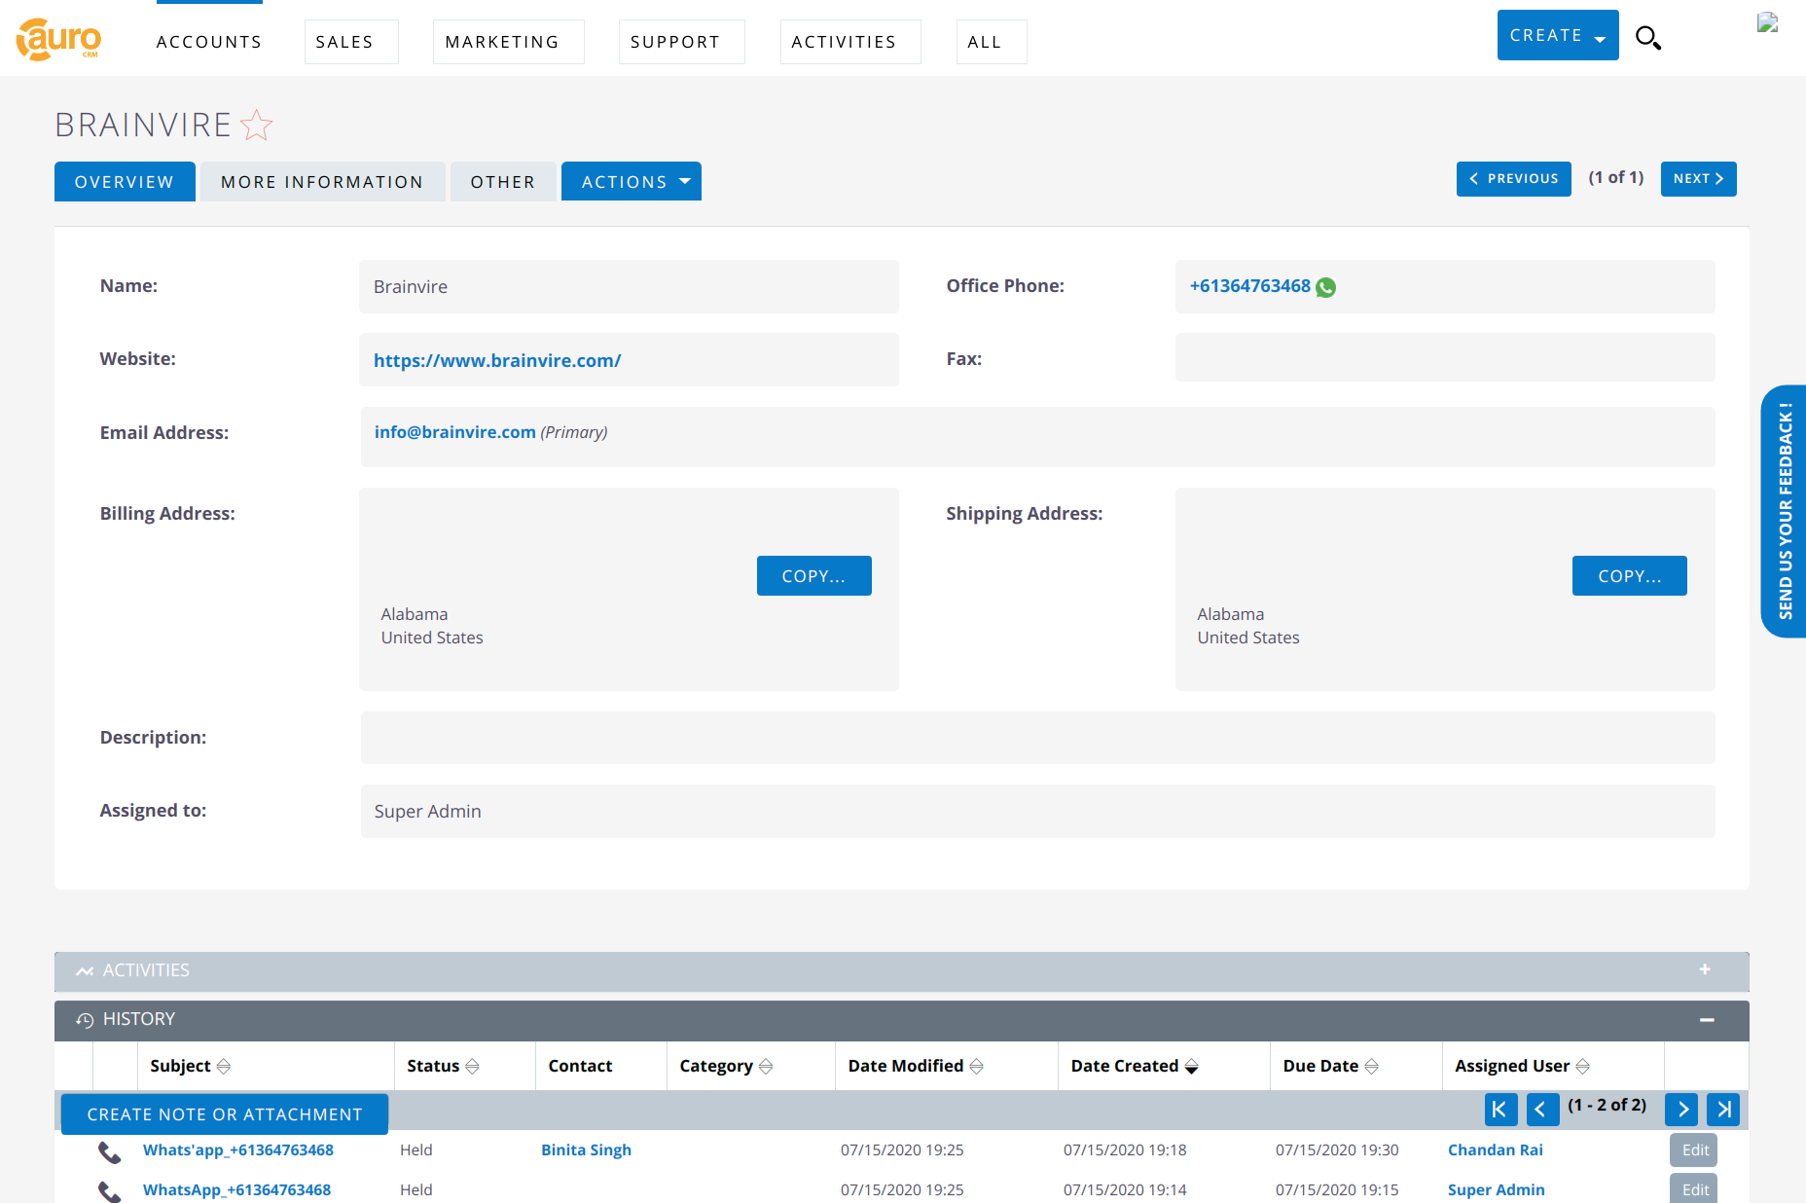Click the Name field value Brainvire

[629, 286]
